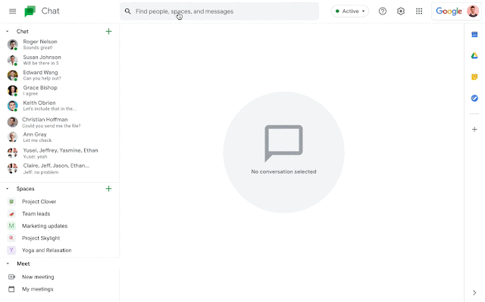Click the Chat product title text
The width and height of the screenshot is (485, 302).
point(51,11)
